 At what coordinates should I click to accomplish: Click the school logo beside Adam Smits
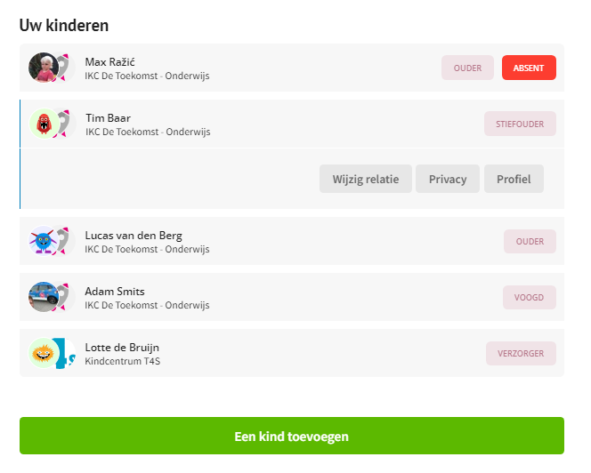pos(66,297)
